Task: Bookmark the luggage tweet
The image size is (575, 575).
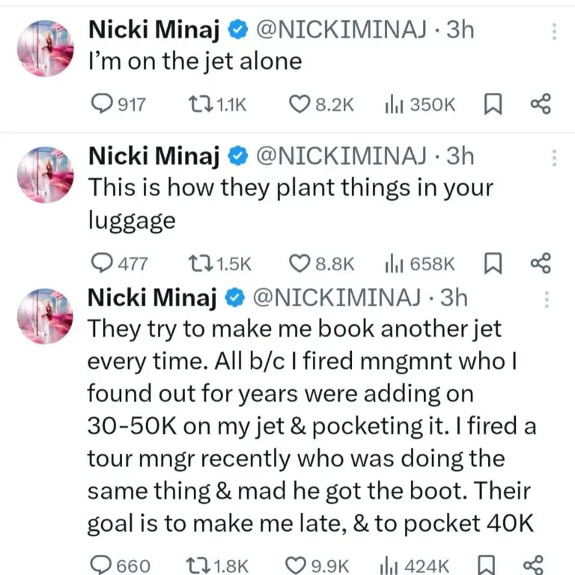Action: point(492,263)
